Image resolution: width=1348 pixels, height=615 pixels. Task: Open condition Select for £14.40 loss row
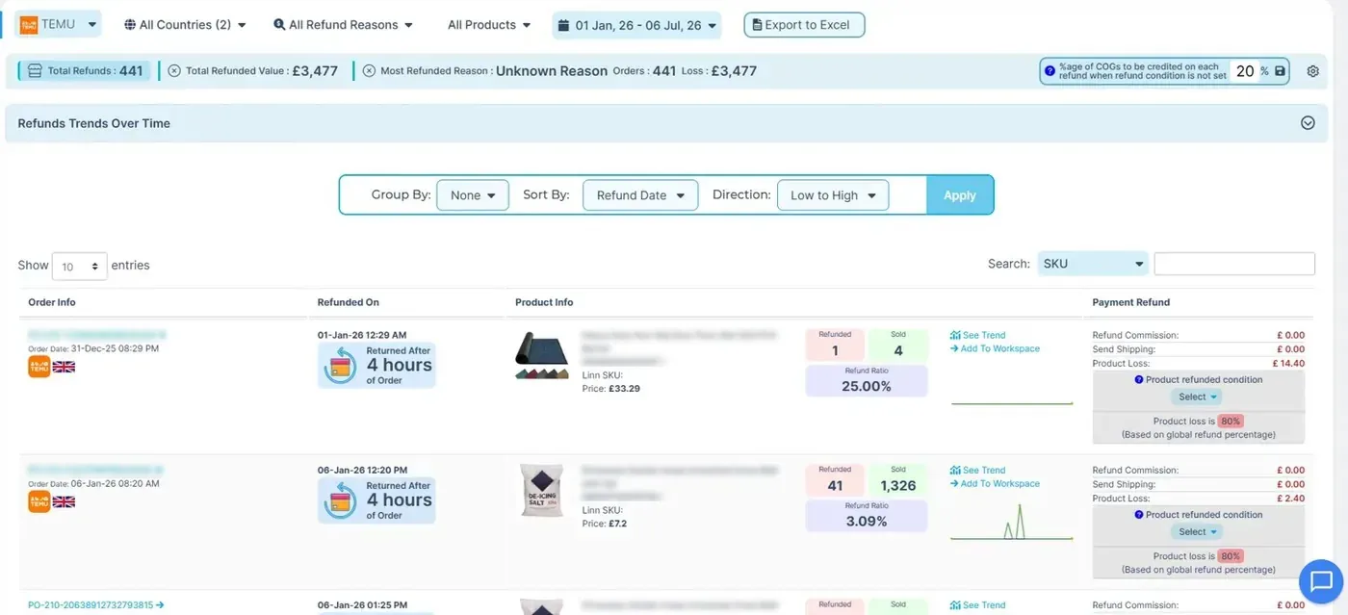(x=1199, y=397)
